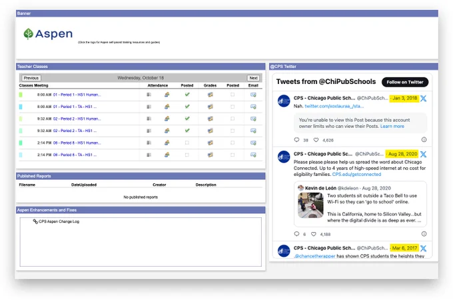This screenshot has width=453, height=300.
Task: Click the Wednesday, October 18 date text
Action: click(141, 78)
